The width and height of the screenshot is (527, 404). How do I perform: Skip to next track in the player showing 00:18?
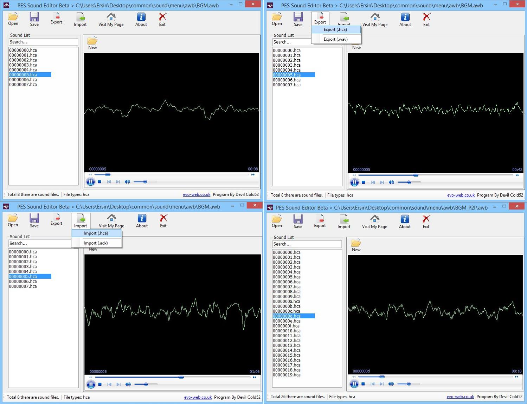pyautogui.click(x=381, y=384)
